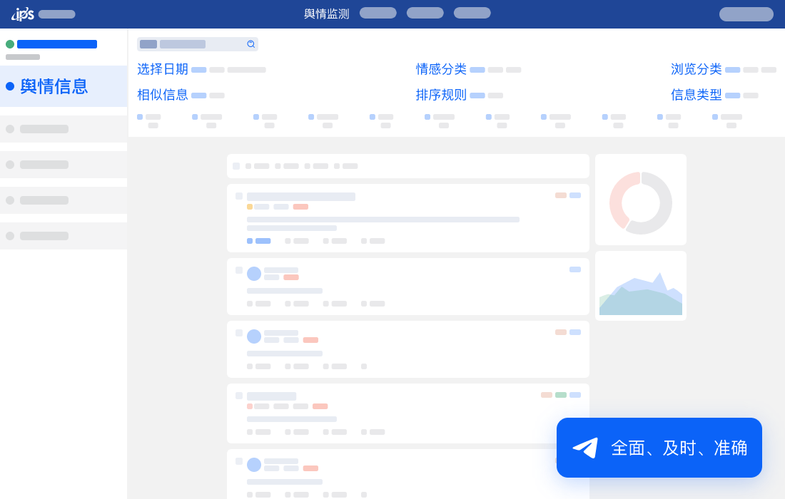The height and width of the screenshot is (499, 785).
Task: Toggle the select-all checkbox above results
Action: coord(236,165)
